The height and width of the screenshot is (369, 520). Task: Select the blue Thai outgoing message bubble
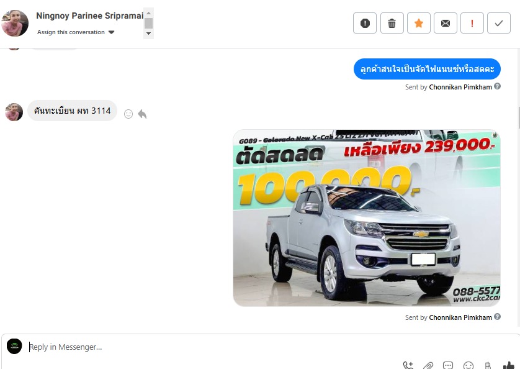point(427,69)
